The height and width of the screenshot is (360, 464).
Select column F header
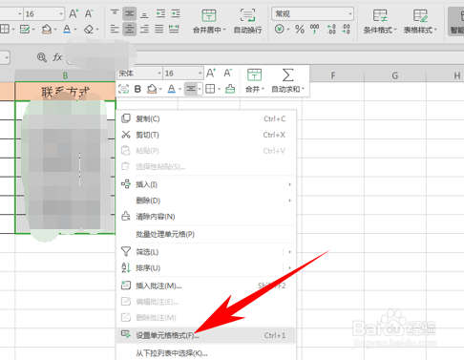333,75
